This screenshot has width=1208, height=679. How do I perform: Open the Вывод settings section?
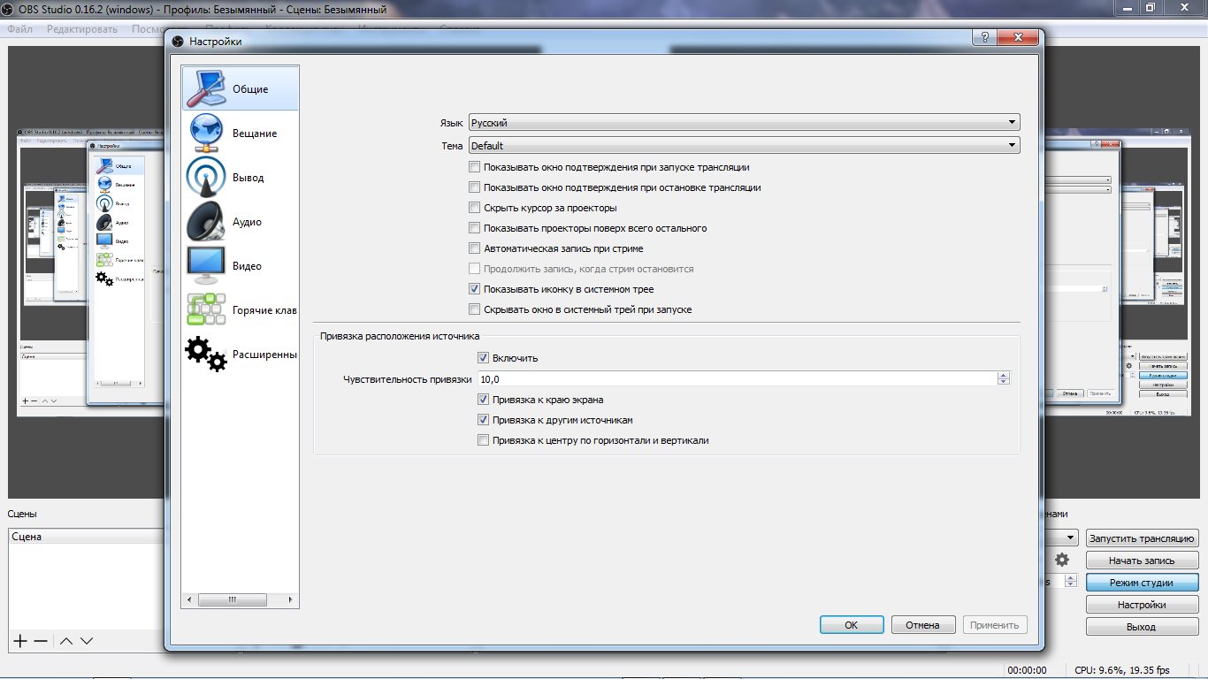240,177
